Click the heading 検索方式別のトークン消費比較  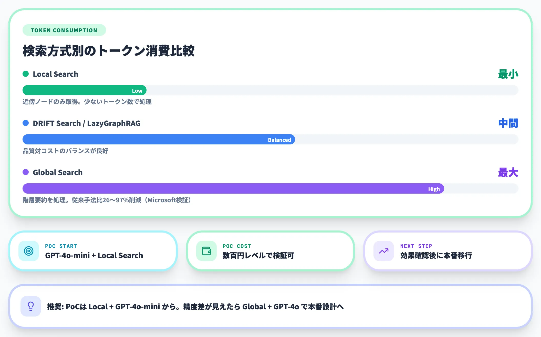(x=109, y=51)
